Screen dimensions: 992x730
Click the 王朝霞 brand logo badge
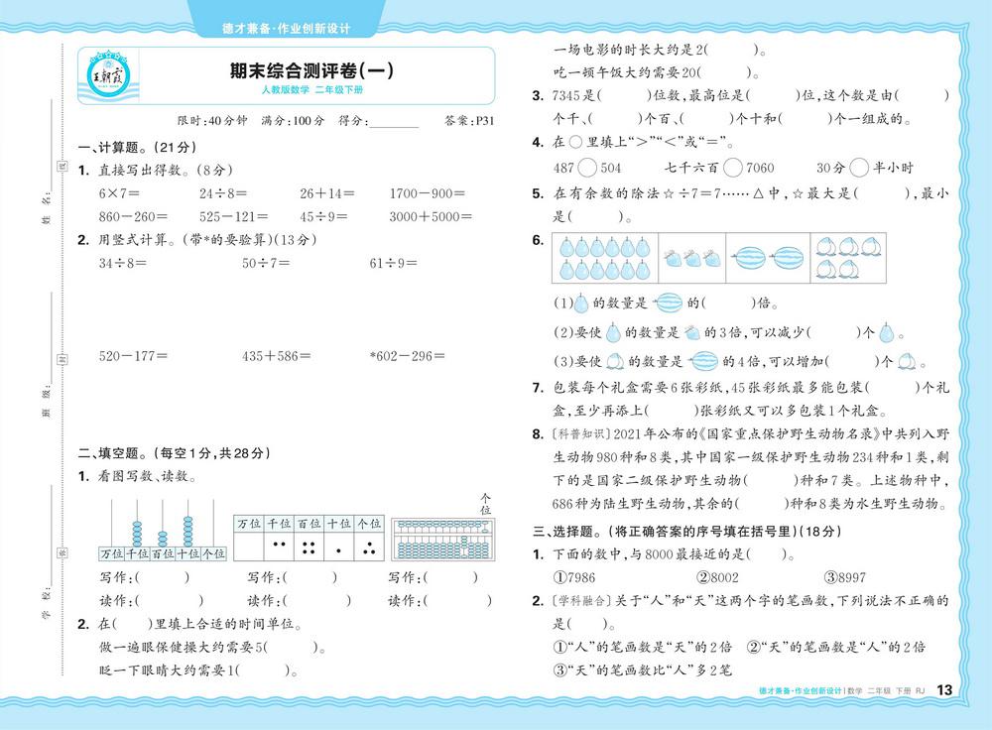coord(108,75)
